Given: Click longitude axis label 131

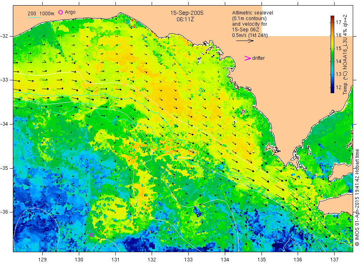Looking at the screenshot, I should 115,260.
